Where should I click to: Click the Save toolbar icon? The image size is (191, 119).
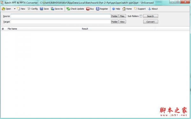(x=44, y=9)
